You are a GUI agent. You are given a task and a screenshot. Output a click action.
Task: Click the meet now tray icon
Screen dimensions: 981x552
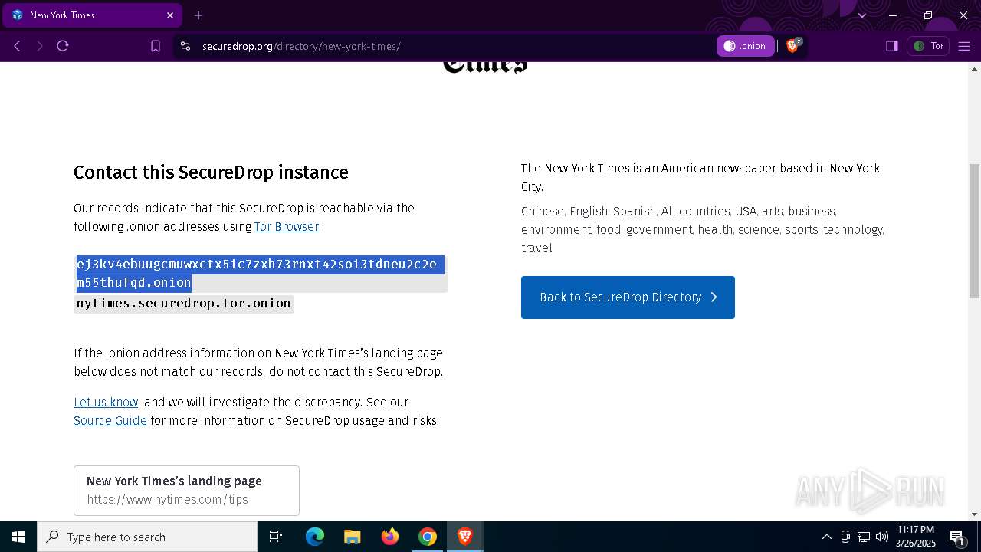(845, 537)
